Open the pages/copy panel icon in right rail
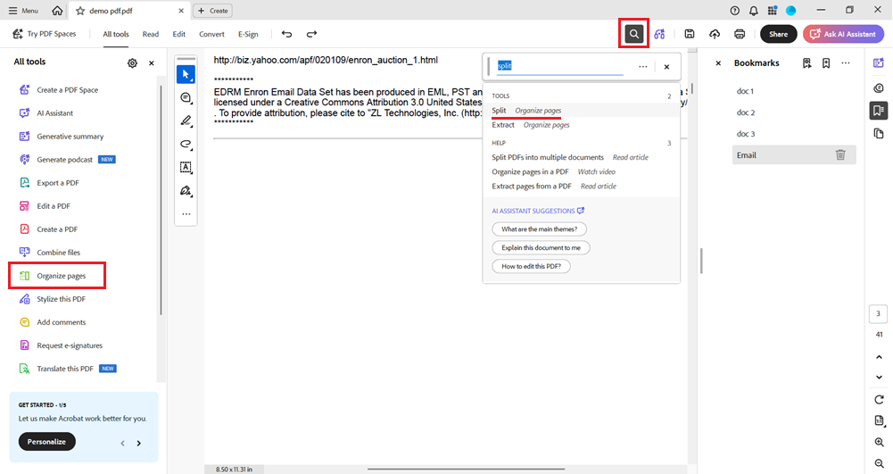This screenshot has width=893, height=474. tap(879, 133)
